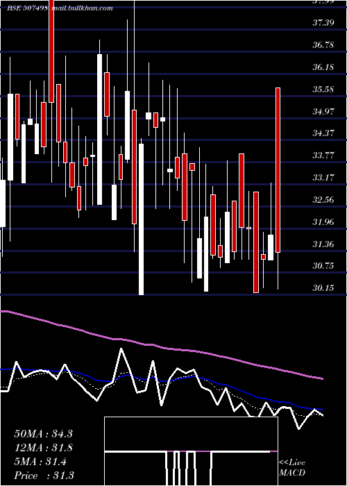347x486 pixels.
Task: Click the 36.78 price axis label
Action: pyautogui.click(x=323, y=45)
